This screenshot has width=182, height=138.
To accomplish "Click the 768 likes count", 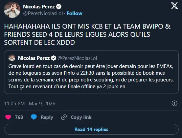I will (x=19, y=117).
